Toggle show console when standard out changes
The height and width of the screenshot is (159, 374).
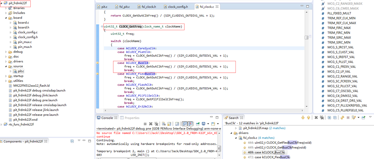pyautogui.click(x=184, y=124)
